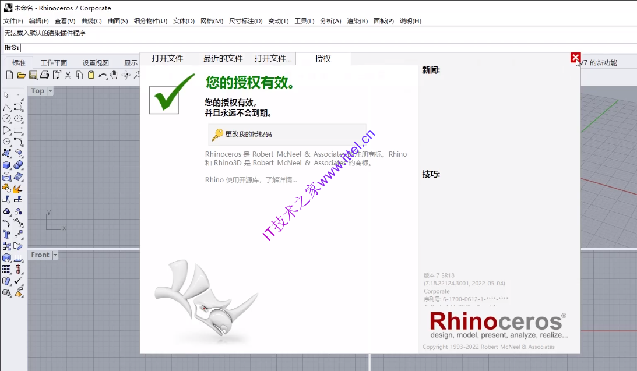637x371 pixels.
Task: Open the V7 的新功能 toolbar tab
Action: (599, 62)
